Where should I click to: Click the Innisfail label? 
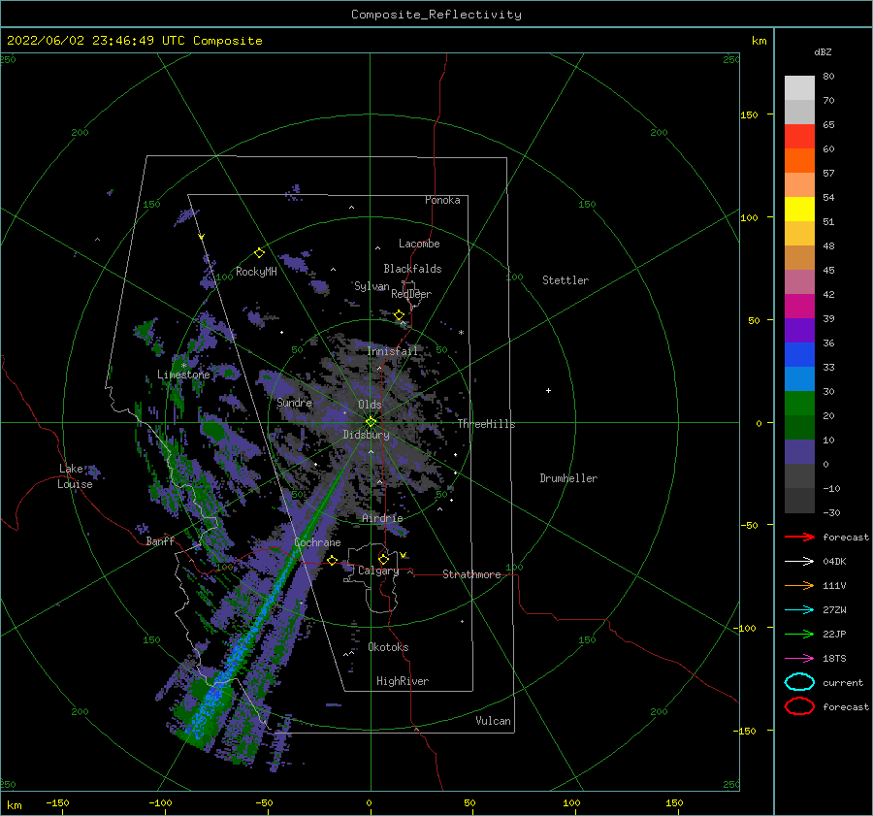pos(392,351)
